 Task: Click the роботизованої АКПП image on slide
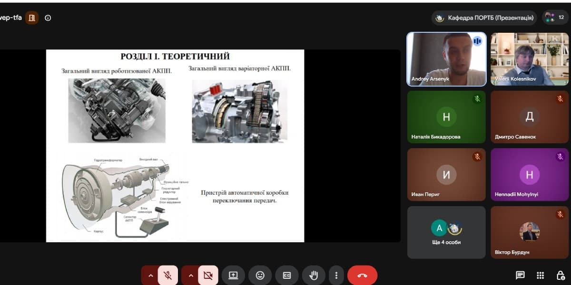[117, 110]
